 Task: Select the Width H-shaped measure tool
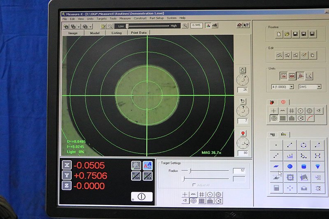pos(317,156)
